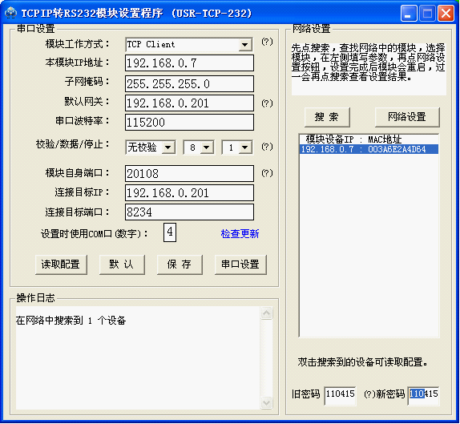Click the 串口波特率 field showing 115200
This screenshot has height=424, width=460.
(189, 123)
